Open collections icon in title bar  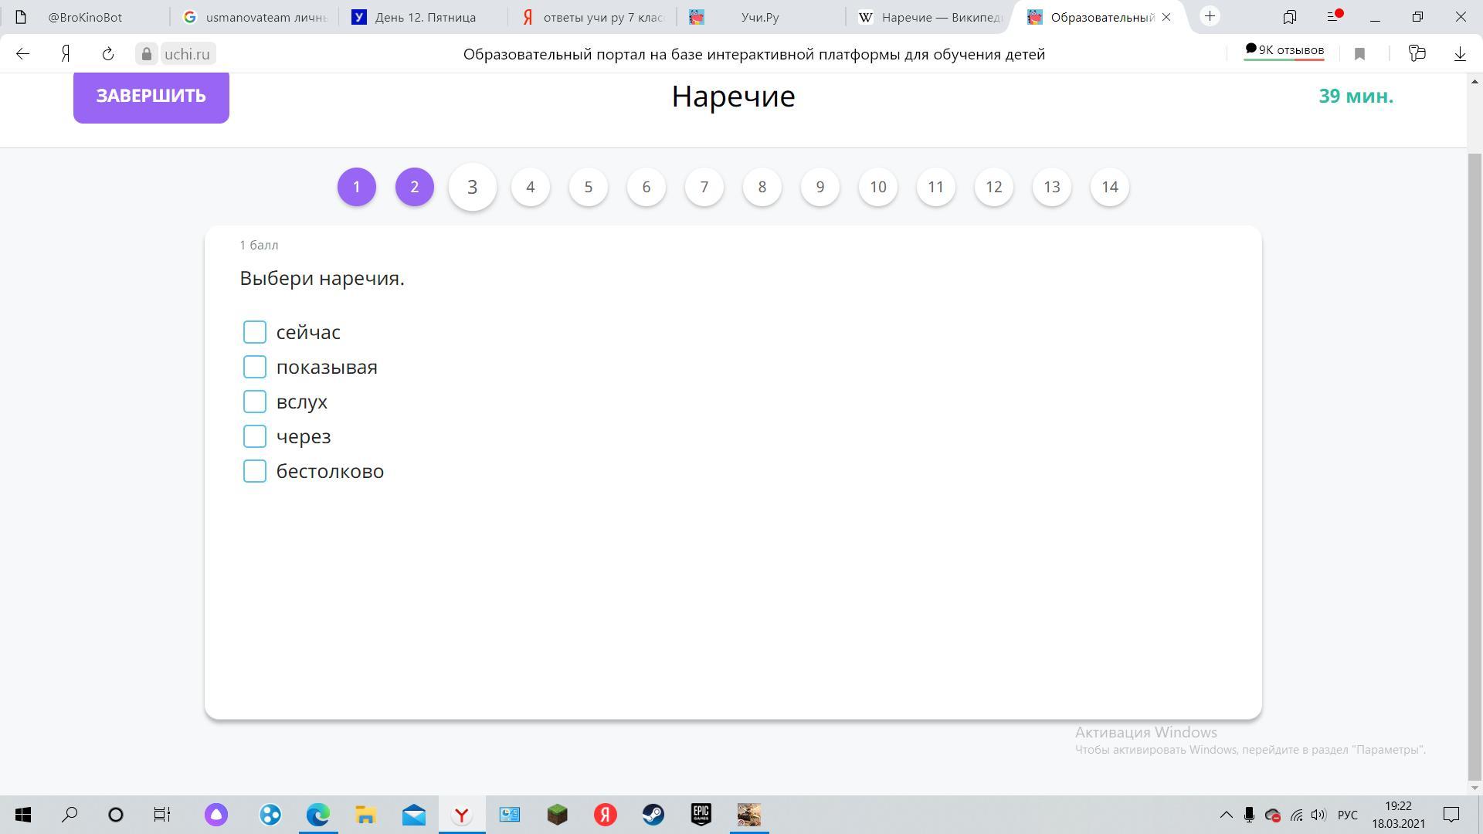click(x=1290, y=16)
